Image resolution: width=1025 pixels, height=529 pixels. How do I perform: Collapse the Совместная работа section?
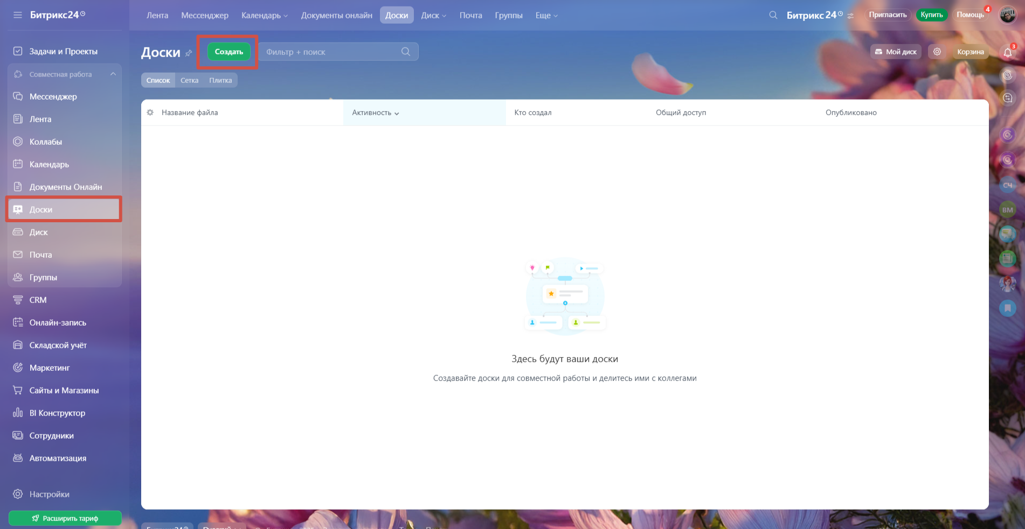point(113,74)
